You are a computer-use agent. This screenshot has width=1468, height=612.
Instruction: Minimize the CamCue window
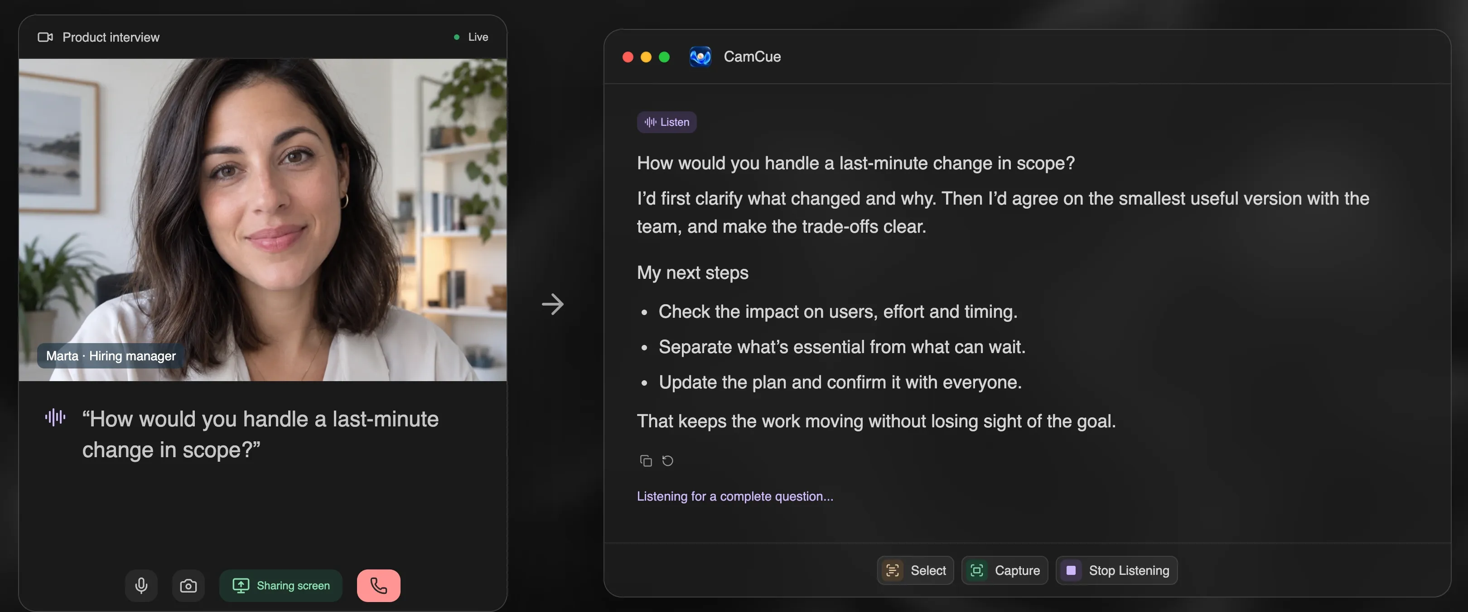646,57
